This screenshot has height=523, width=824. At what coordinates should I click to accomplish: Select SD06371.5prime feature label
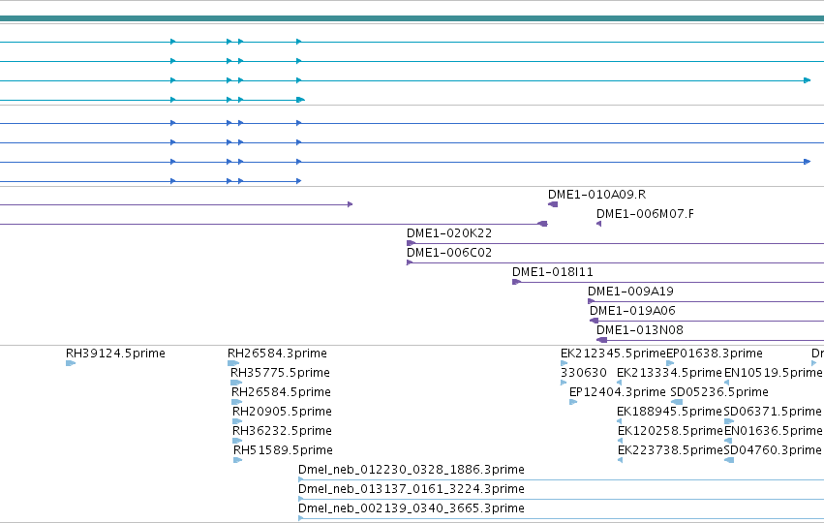pos(773,412)
